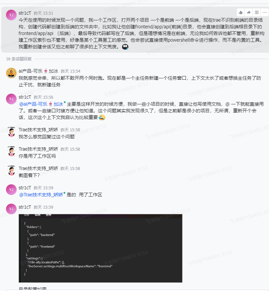The width and height of the screenshot is (269, 291).
Task: Click avatar beside 你是用了工作区吗 message
Action: [x=11, y=151]
